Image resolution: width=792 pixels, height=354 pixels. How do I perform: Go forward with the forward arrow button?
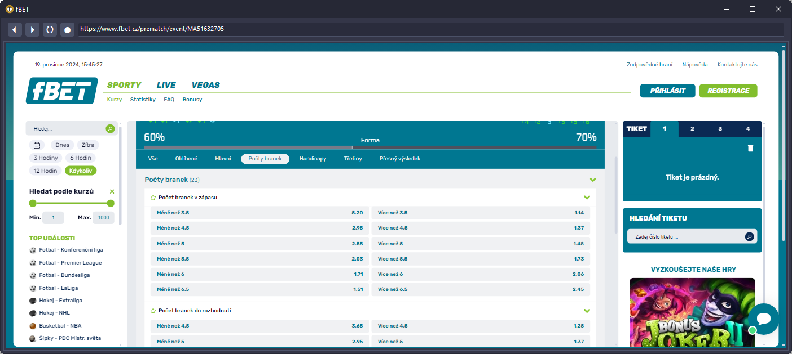pos(32,29)
